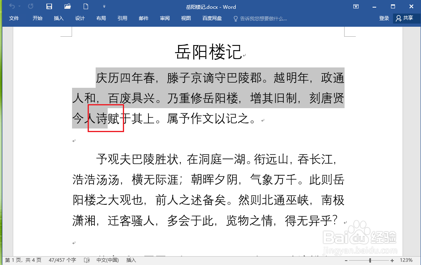
Task: Click the line starting with 浩浩汤汤
Action: (x=208, y=180)
